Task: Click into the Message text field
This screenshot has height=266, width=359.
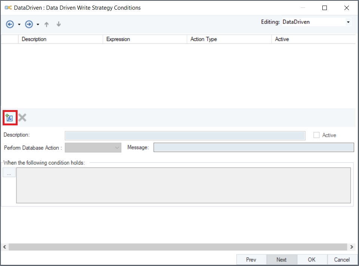Action: click(254, 148)
